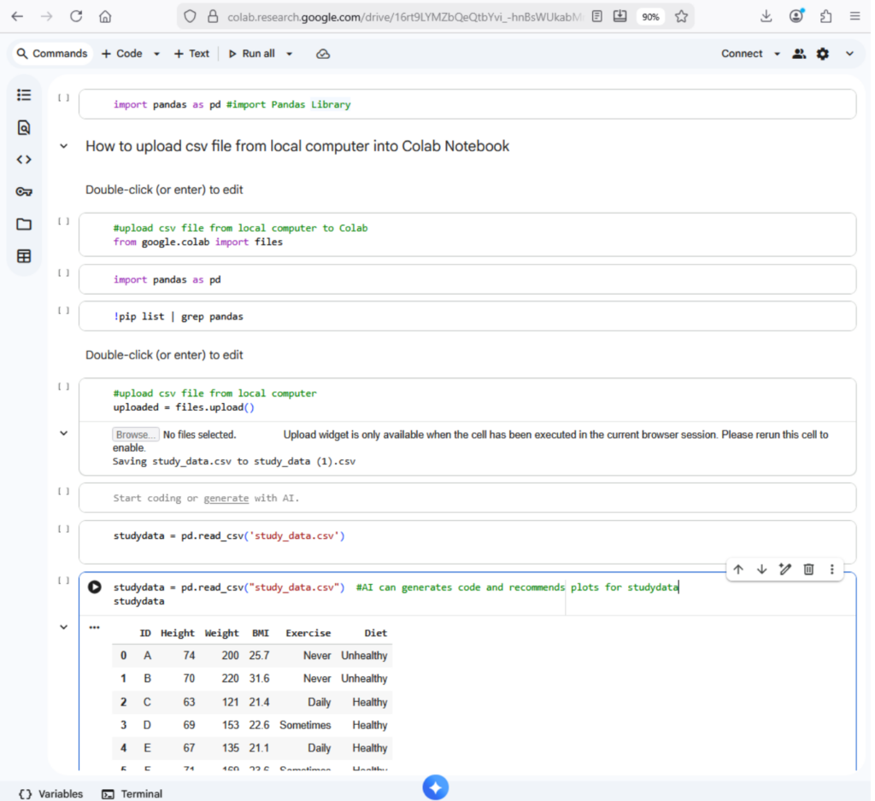Open the Code dropdown arrow
This screenshot has height=801, width=875.
[156, 54]
